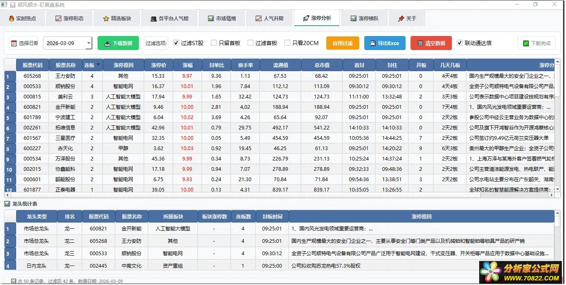Click the 龙头统计表 panel icon
566x285 pixels.
click(7, 204)
